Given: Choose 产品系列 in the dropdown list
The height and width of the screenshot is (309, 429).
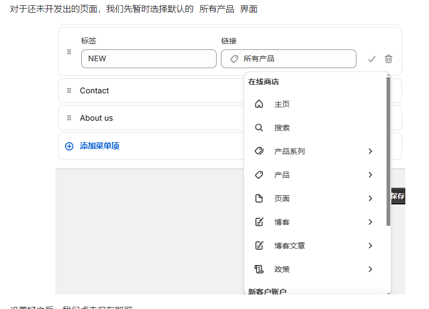Looking at the screenshot, I should (x=314, y=151).
